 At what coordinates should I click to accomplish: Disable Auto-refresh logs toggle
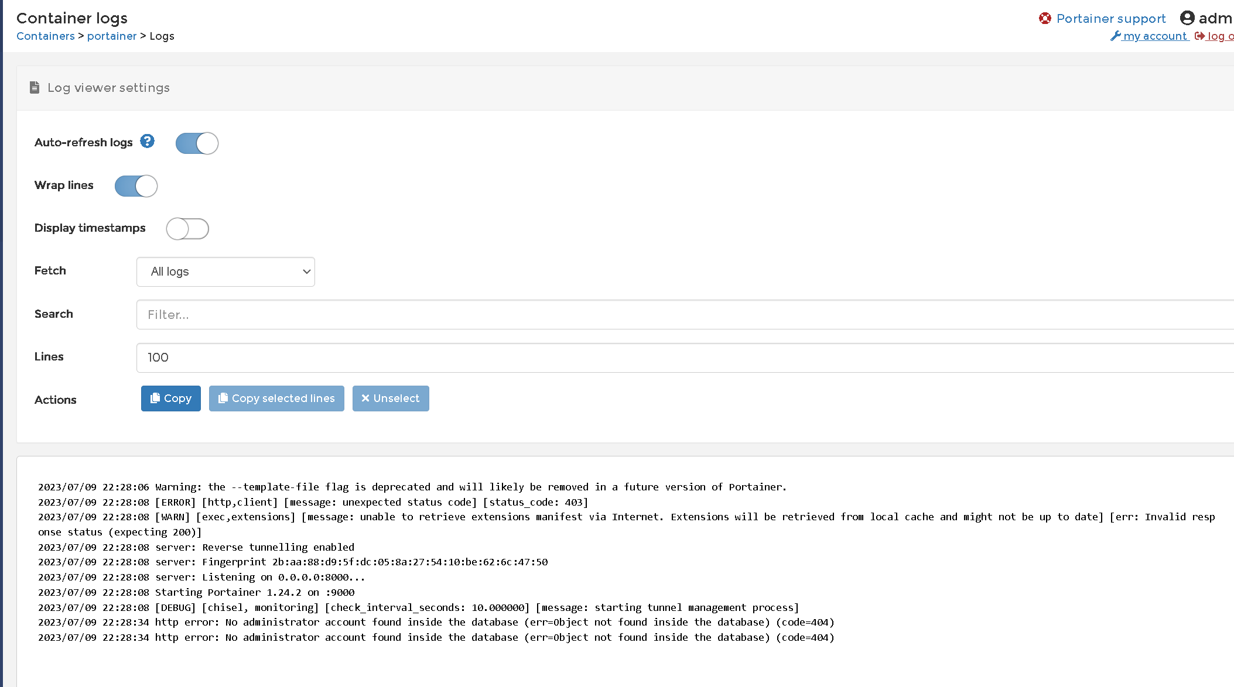(197, 143)
